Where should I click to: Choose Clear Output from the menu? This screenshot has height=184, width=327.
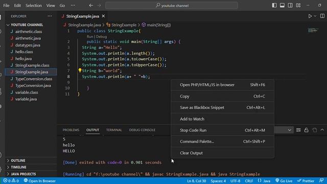click(223, 153)
